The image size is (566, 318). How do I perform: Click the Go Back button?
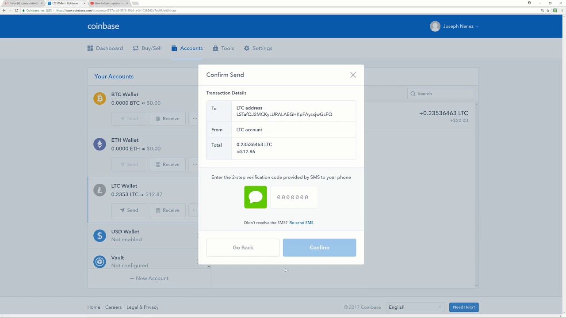[243, 247]
